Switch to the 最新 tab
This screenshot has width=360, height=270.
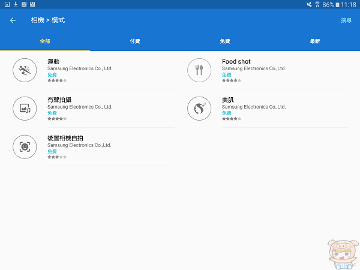coord(315,41)
